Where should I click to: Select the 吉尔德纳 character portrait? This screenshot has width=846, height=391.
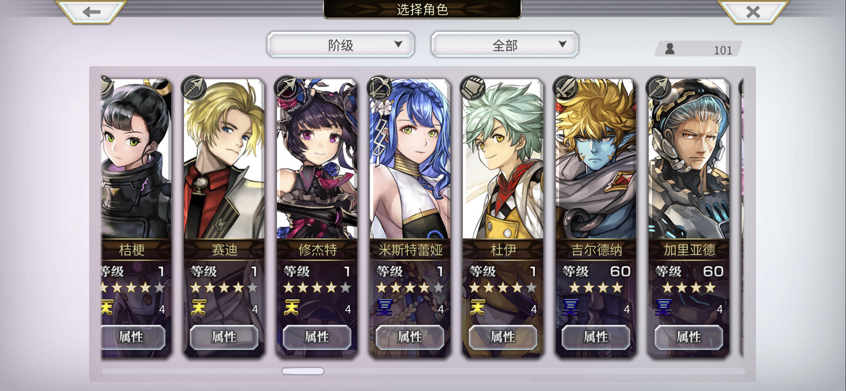pyautogui.click(x=596, y=160)
